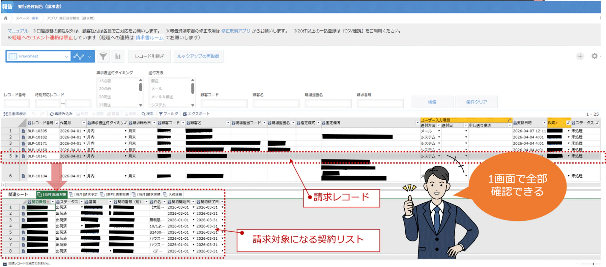Open 送付方法 column header dropdown

click(439, 125)
